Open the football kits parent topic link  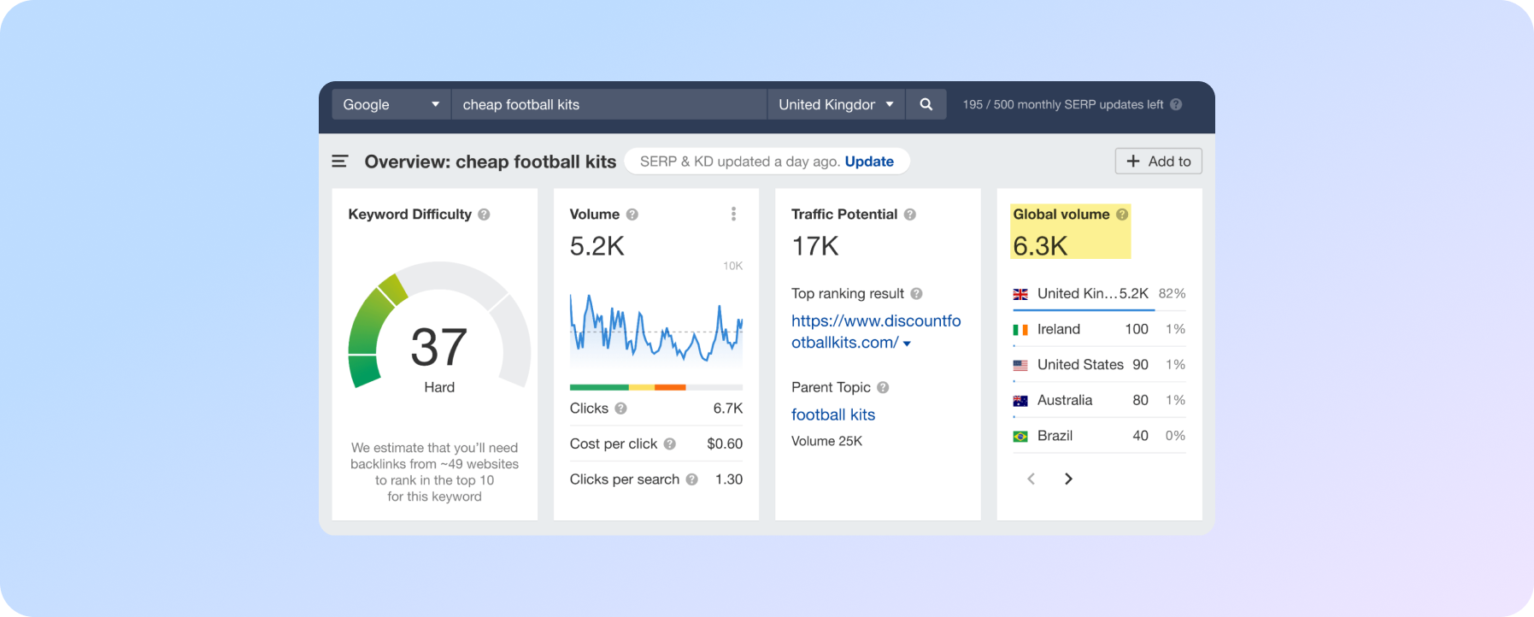(x=833, y=414)
